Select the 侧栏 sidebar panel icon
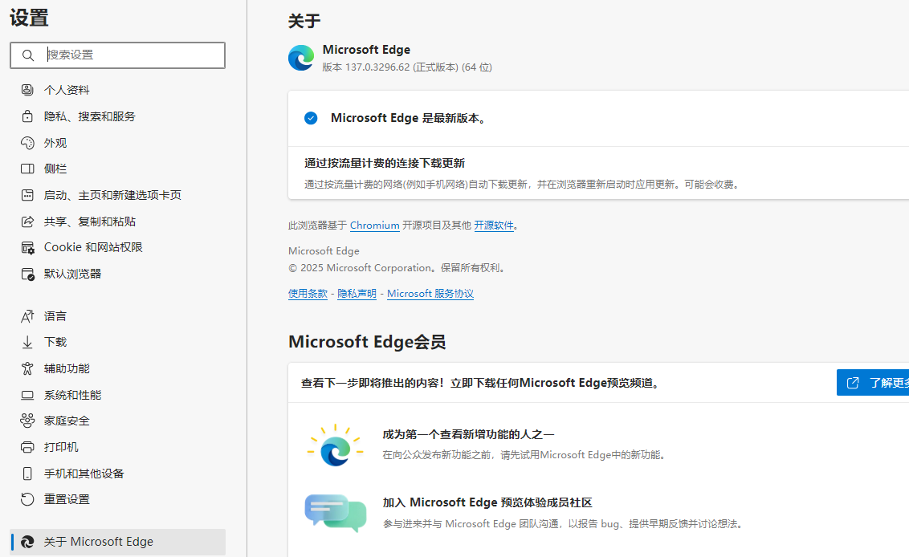Screen dimensions: 909x557 [27, 169]
